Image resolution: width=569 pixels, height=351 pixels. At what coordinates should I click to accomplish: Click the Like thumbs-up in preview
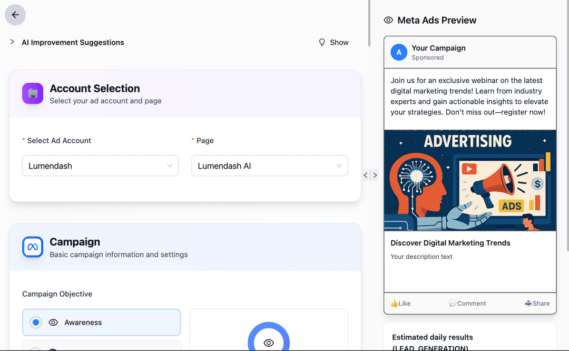click(x=394, y=304)
